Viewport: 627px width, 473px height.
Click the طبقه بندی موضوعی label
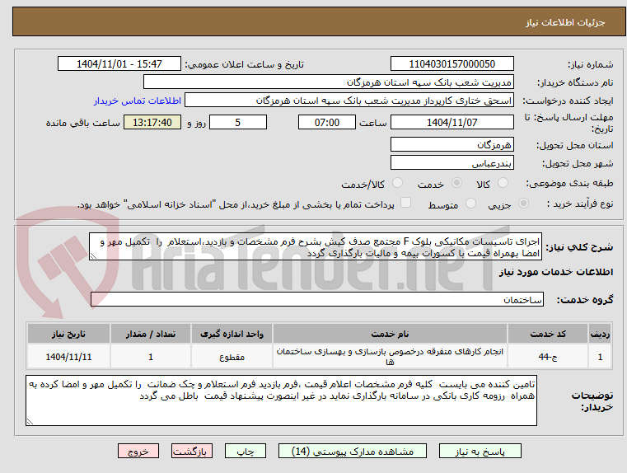click(x=569, y=184)
